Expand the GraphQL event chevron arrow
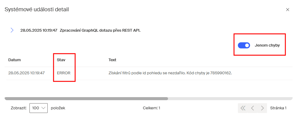The image size is (295, 116). tap(12, 30)
